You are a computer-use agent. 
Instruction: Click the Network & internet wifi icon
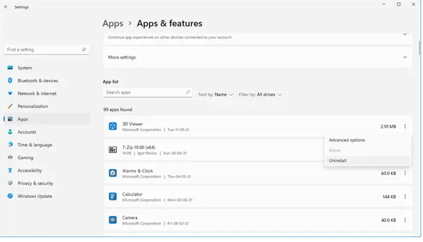[x=10, y=94]
